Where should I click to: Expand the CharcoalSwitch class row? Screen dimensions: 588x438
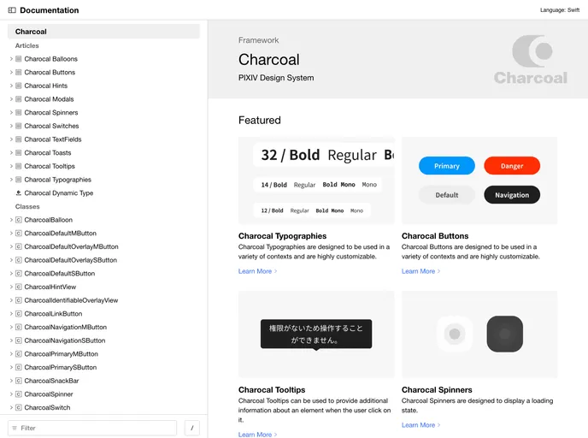tap(11, 407)
